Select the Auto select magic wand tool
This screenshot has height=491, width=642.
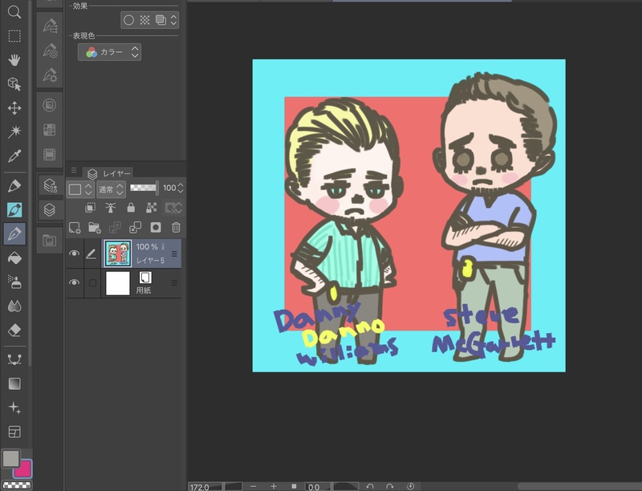pyautogui.click(x=14, y=132)
